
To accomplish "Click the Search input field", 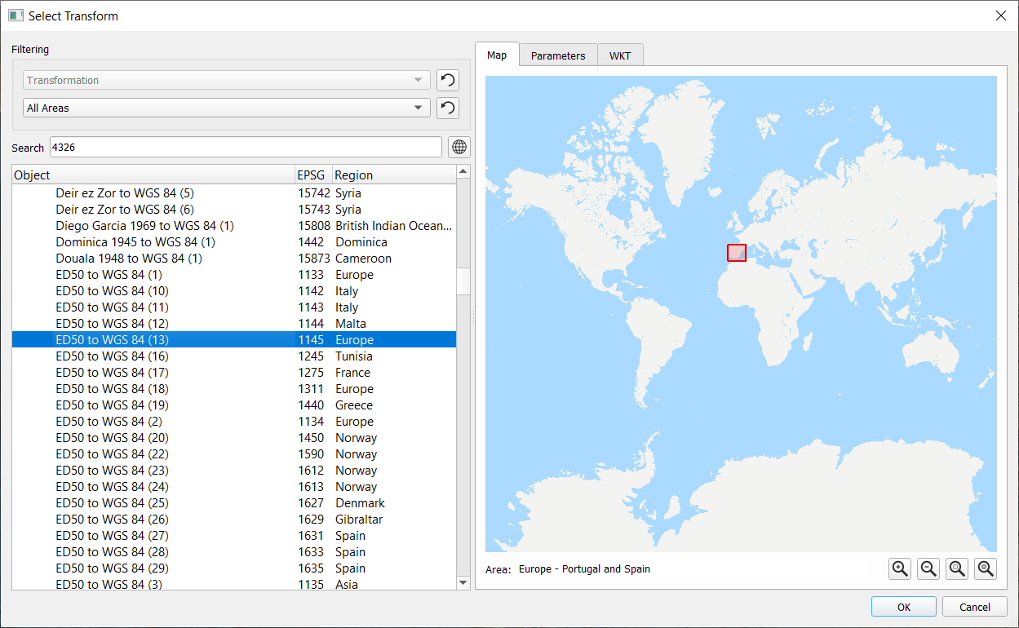I will [x=245, y=147].
